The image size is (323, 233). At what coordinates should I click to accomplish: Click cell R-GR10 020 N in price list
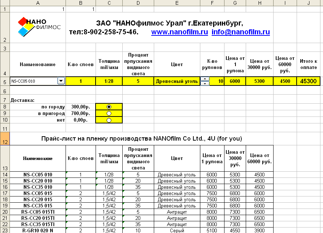pyautogui.click(x=38, y=230)
